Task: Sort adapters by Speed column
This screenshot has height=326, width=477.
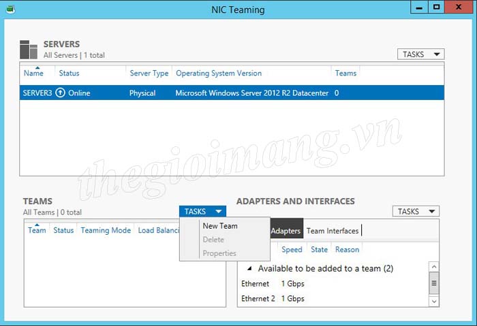Action: coord(292,250)
